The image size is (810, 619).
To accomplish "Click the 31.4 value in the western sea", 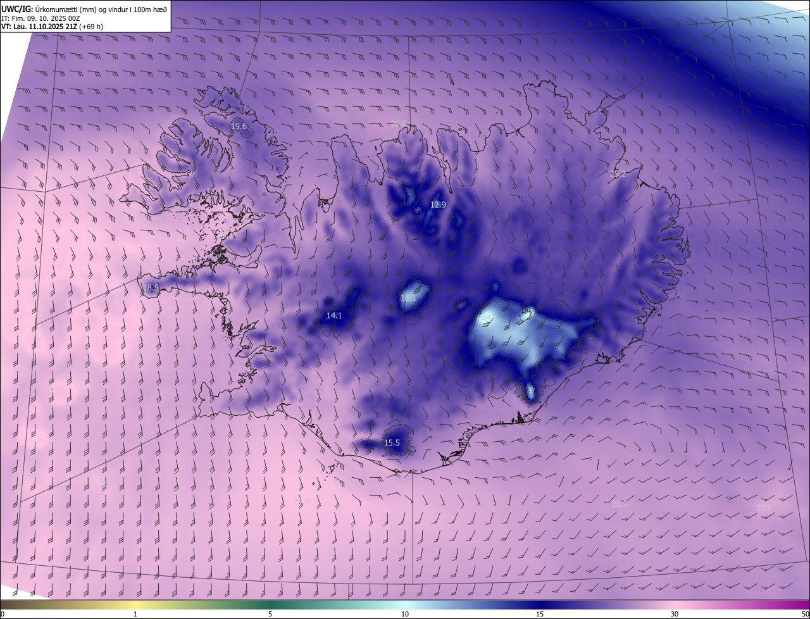I will 89,321.
